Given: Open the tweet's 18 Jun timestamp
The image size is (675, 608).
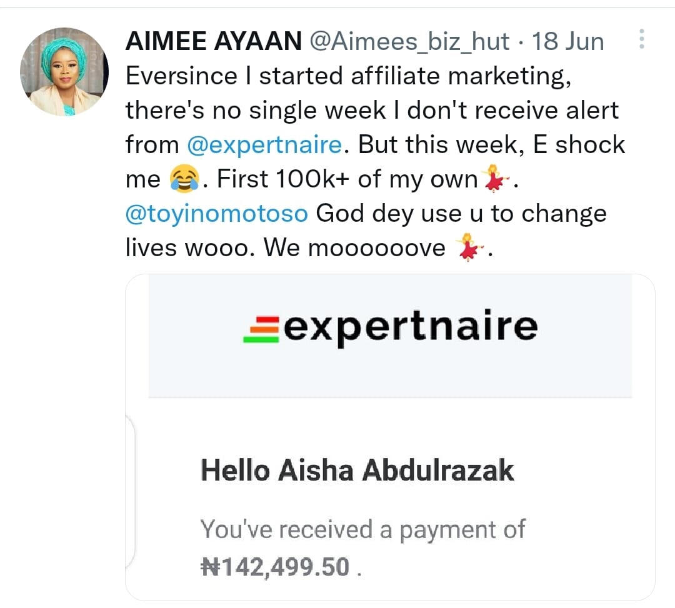Looking at the screenshot, I should tap(567, 42).
